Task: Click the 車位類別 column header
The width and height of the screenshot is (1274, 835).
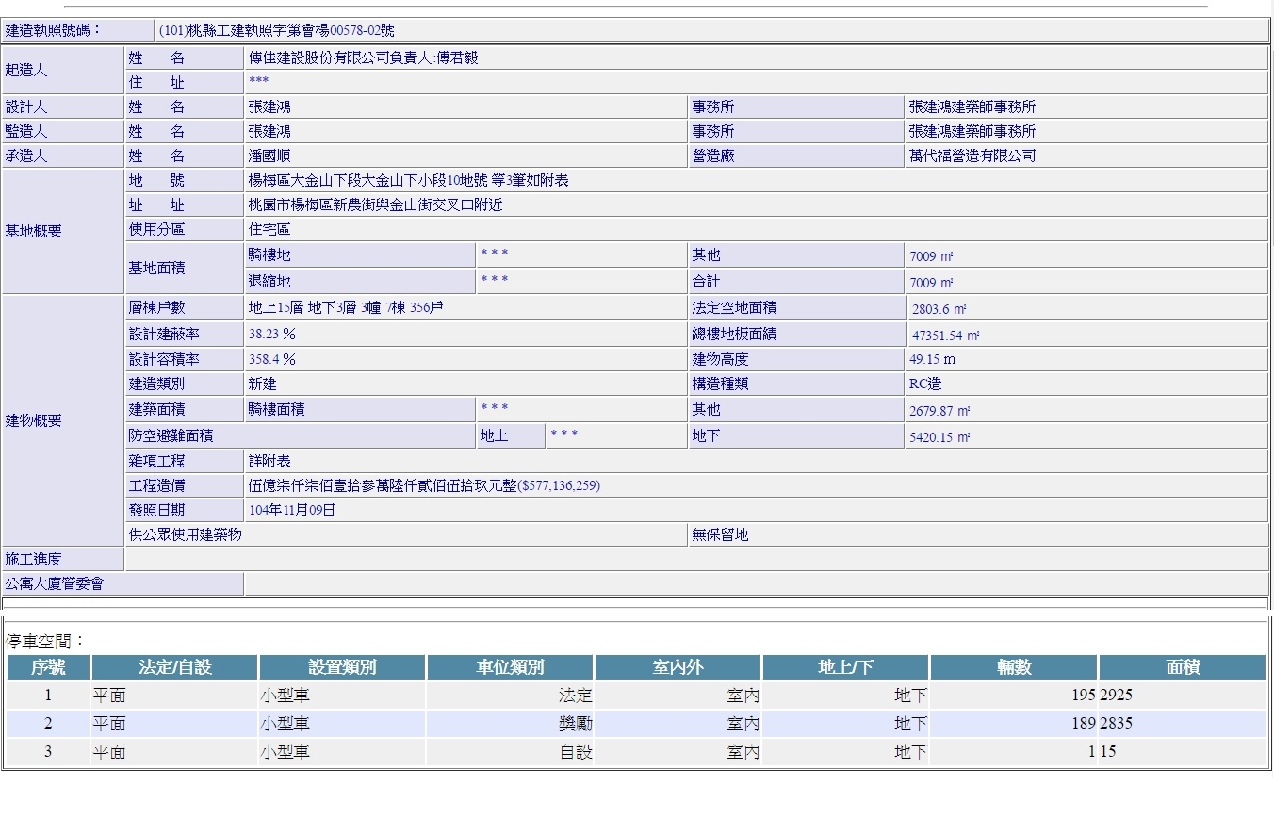Action: point(510,667)
